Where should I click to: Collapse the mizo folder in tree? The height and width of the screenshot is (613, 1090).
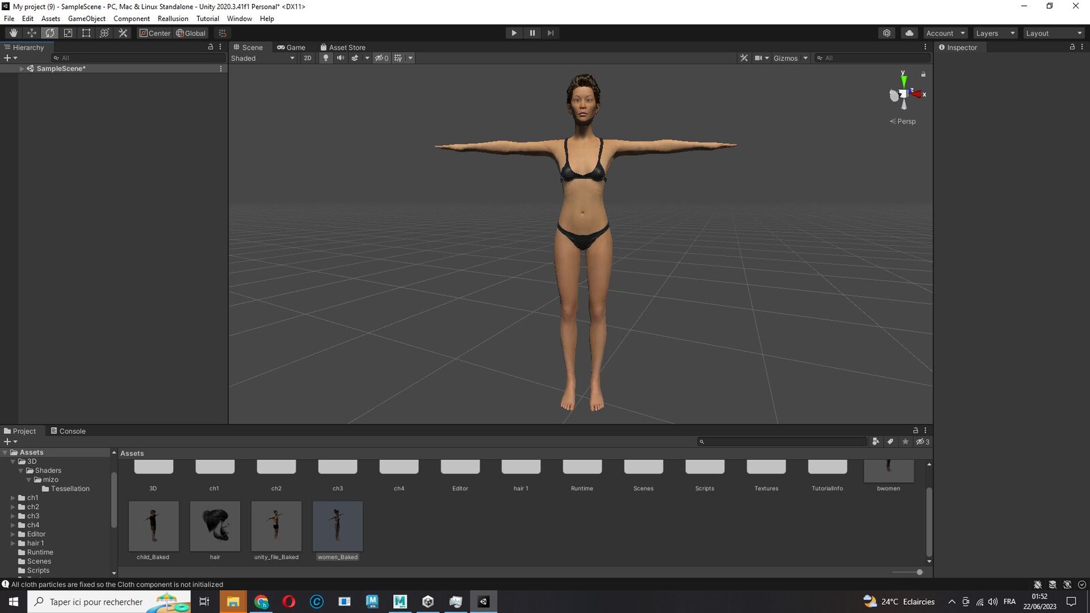(29, 480)
